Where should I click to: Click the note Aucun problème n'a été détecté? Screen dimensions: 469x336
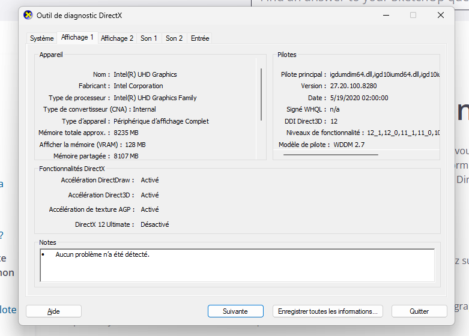click(102, 254)
